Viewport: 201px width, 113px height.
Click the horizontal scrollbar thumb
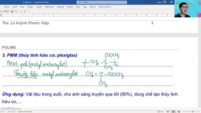coord(10,109)
